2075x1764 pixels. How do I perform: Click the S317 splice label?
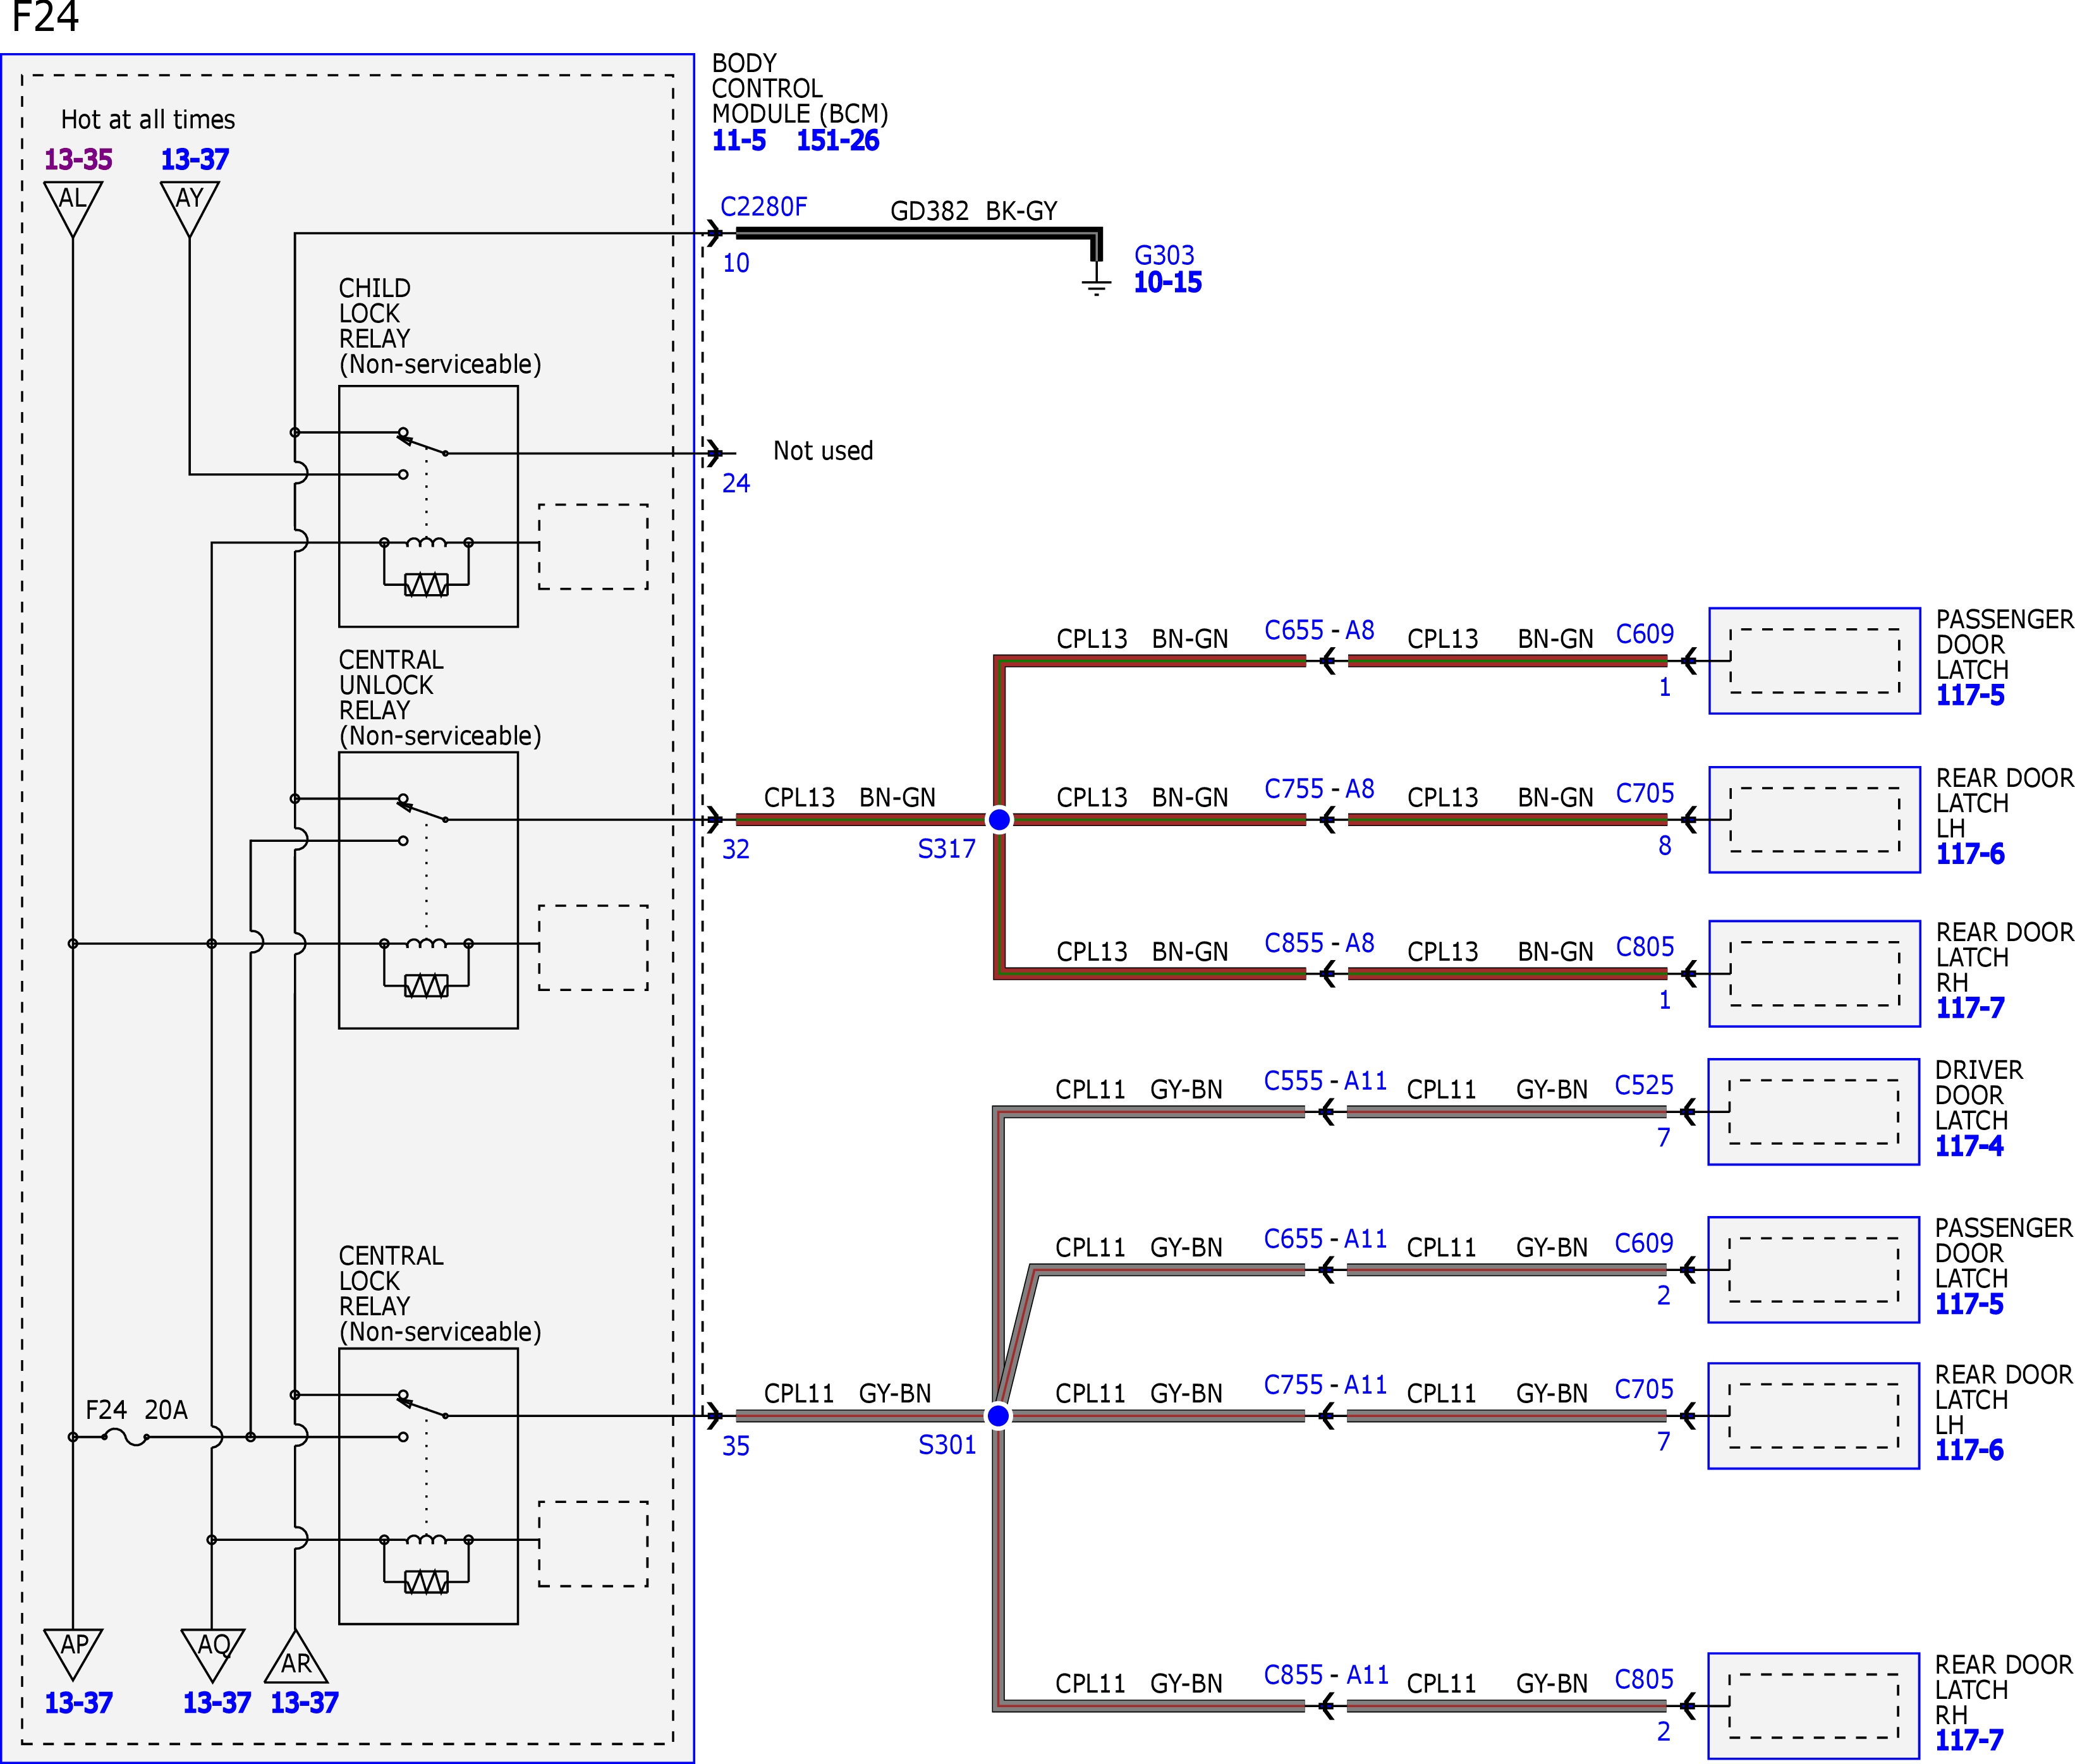tap(946, 849)
